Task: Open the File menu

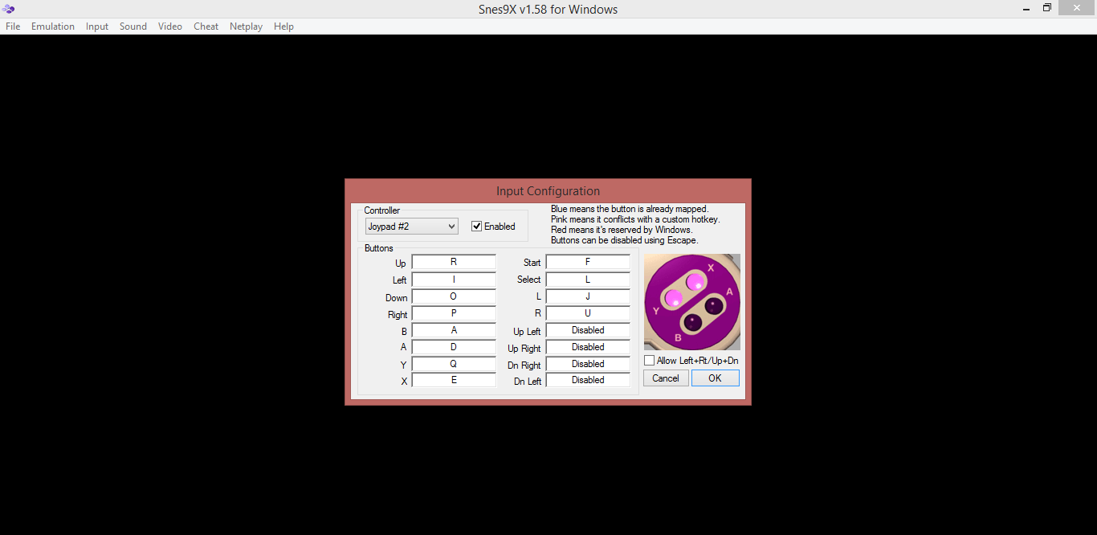Action: click(x=13, y=27)
